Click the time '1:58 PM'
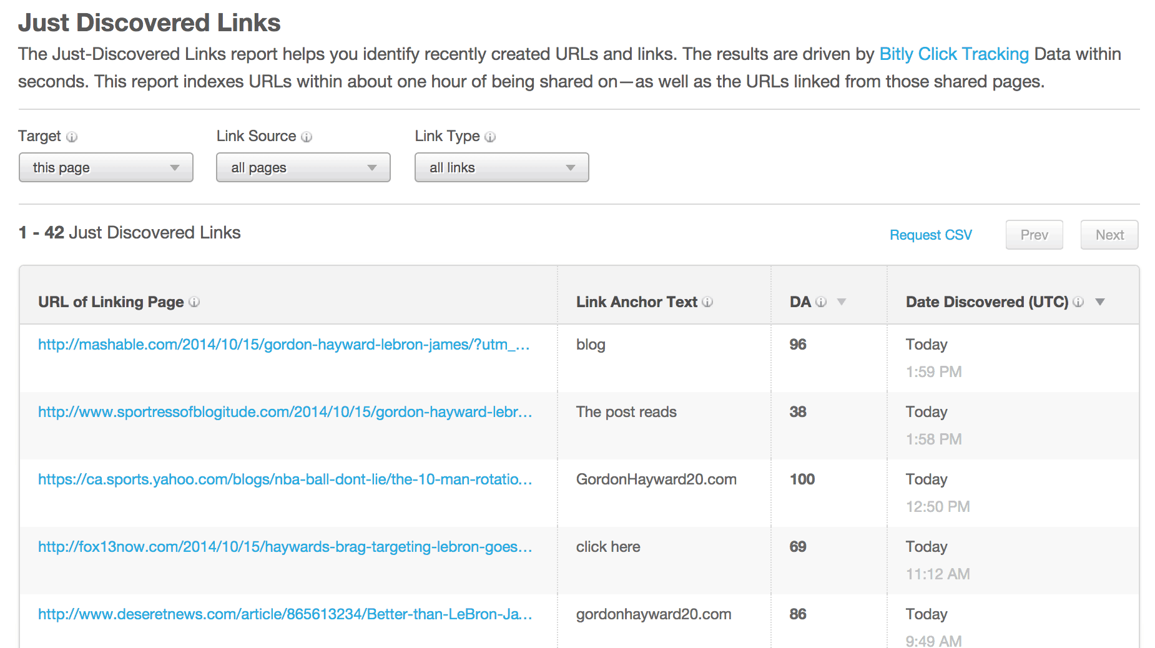 pos(933,439)
